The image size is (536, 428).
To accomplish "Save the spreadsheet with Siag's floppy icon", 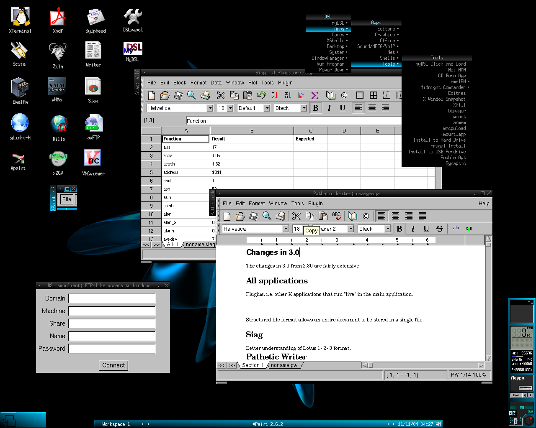I will tap(178, 95).
